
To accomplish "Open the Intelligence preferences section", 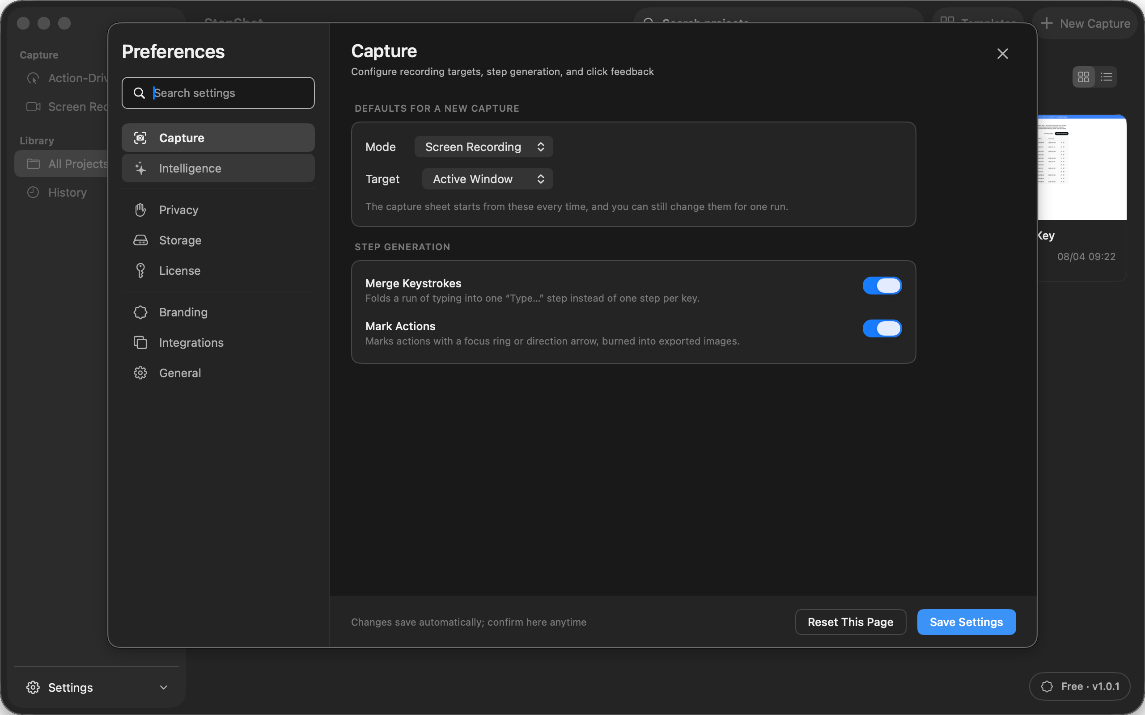I will click(x=218, y=168).
